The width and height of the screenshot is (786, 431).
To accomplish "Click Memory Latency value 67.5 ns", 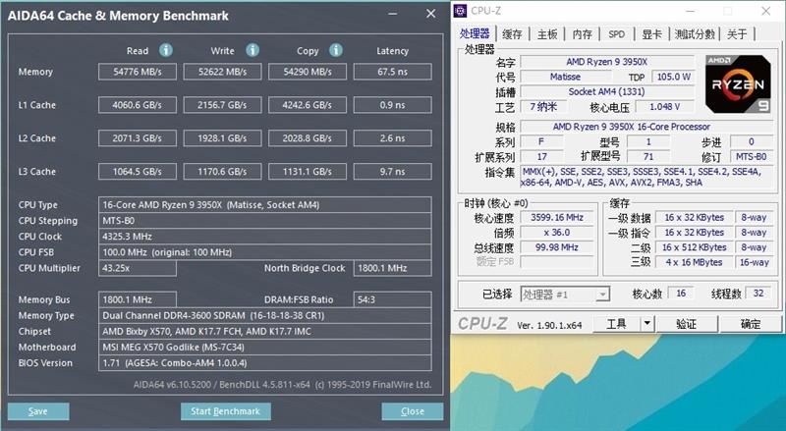I will [392, 72].
